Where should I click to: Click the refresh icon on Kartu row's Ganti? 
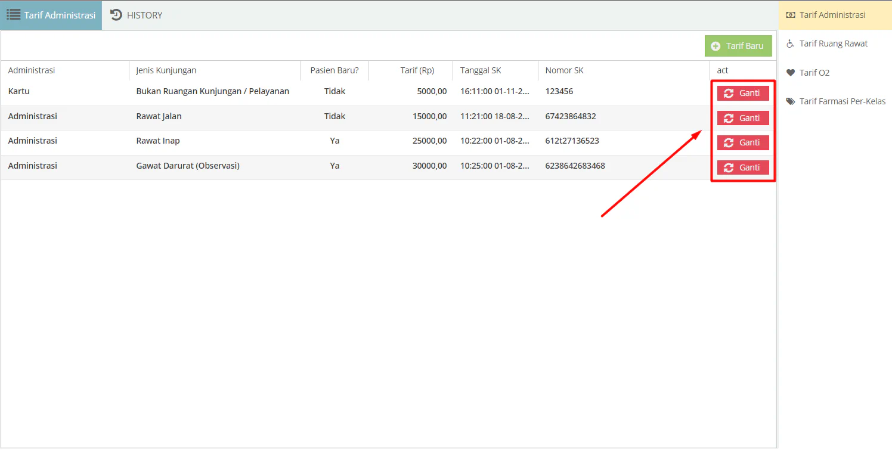pos(729,94)
